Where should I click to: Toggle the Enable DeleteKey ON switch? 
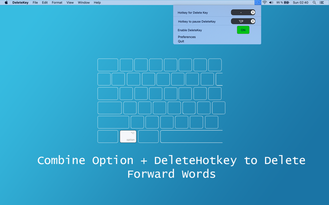coord(243,30)
